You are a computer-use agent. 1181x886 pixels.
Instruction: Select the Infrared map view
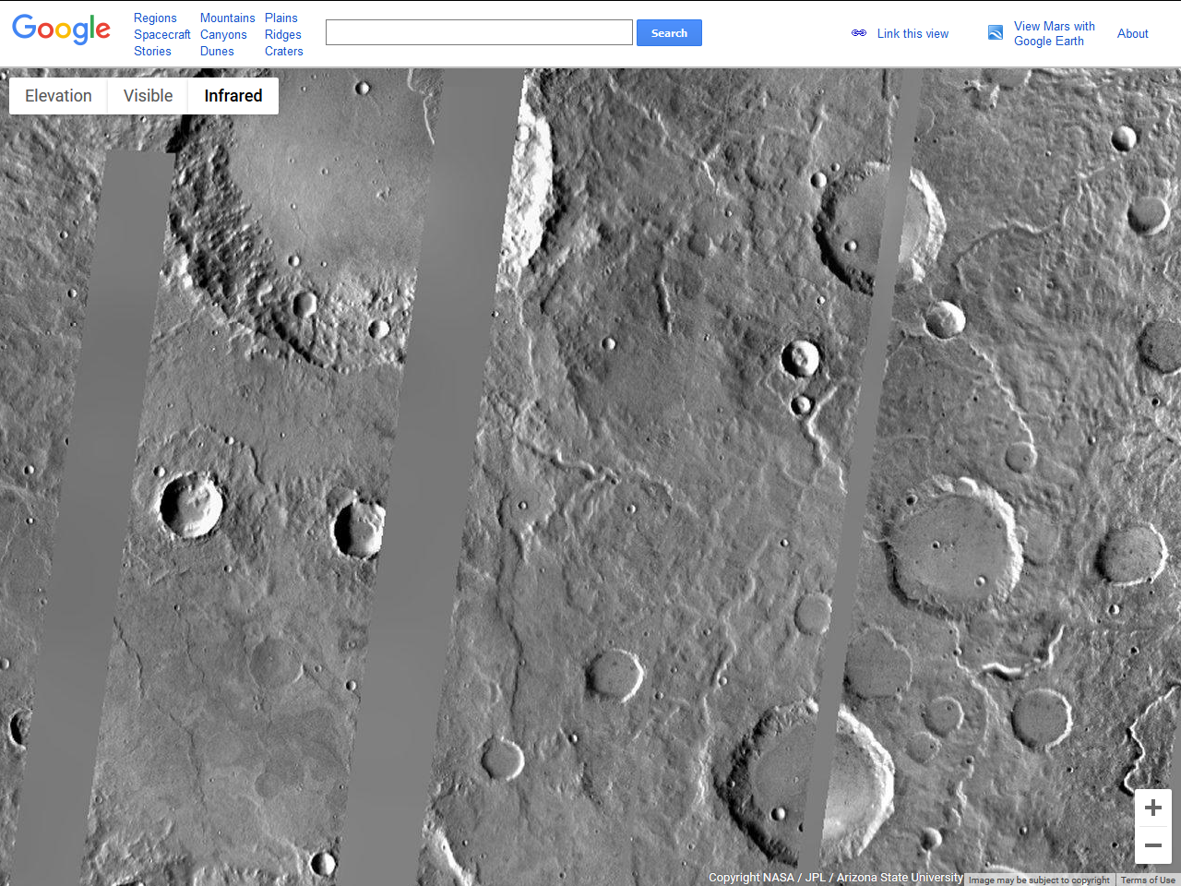tap(233, 96)
